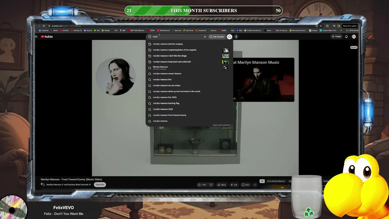Choose 'marilyn manson we are chaos' suggestion
Screen dimensions: 389x219
tap(189, 85)
